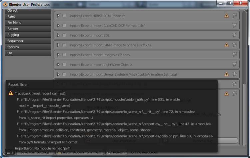Screen dimensions: 250x158
Task: Click the Report a Bug button
Action: 200,141
